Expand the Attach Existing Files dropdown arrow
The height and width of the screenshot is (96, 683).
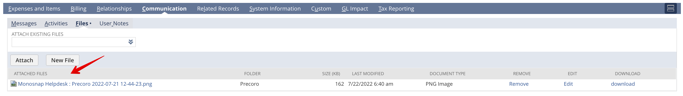click(131, 42)
